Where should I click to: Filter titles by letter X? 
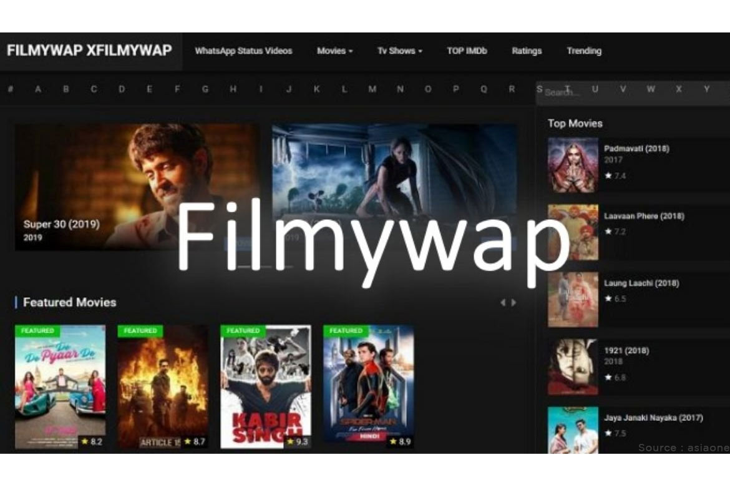point(679,89)
